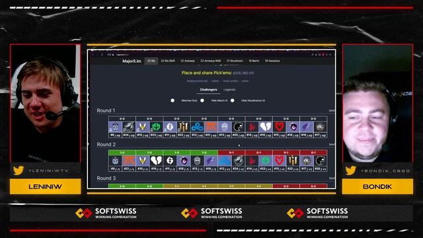
Task: Click the Evil Geniuses logo in Round 2
Action: click(x=170, y=161)
